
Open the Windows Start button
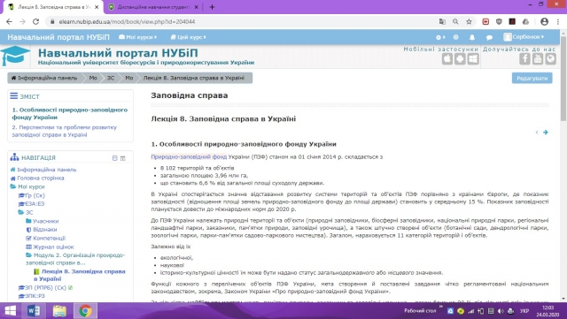[x=10, y=311]
